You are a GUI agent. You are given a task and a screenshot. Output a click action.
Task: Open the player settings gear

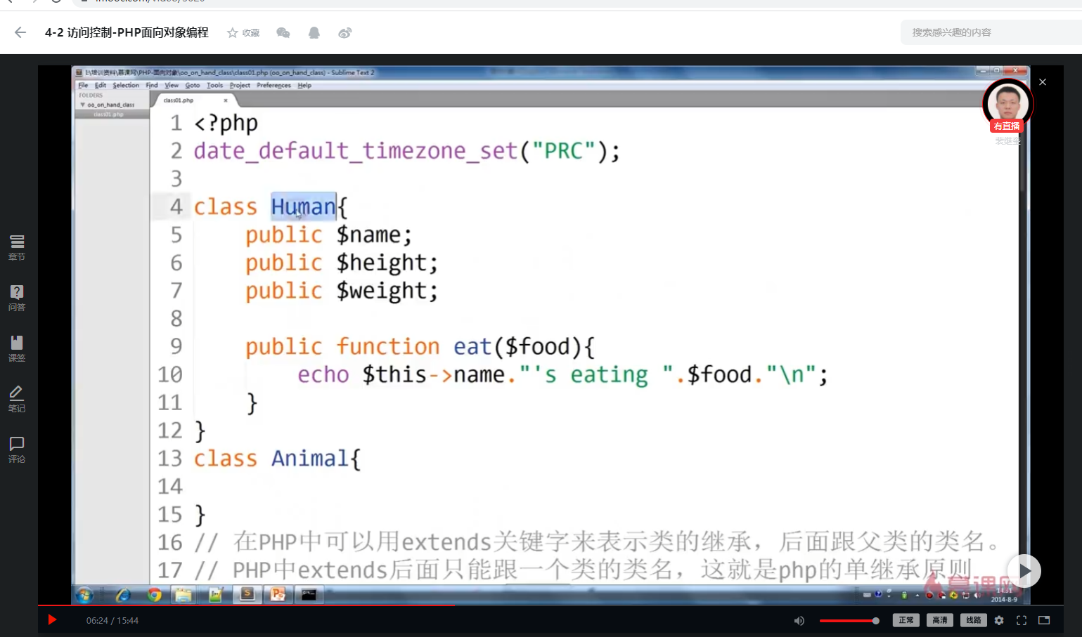tap(999, 620)
